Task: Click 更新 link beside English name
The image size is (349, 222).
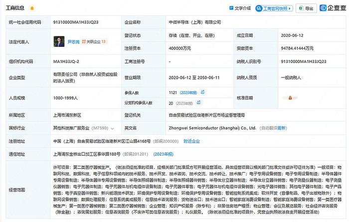Action: (281, 128)
